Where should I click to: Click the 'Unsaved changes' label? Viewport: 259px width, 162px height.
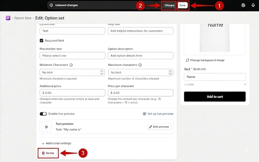coord(67,5)
